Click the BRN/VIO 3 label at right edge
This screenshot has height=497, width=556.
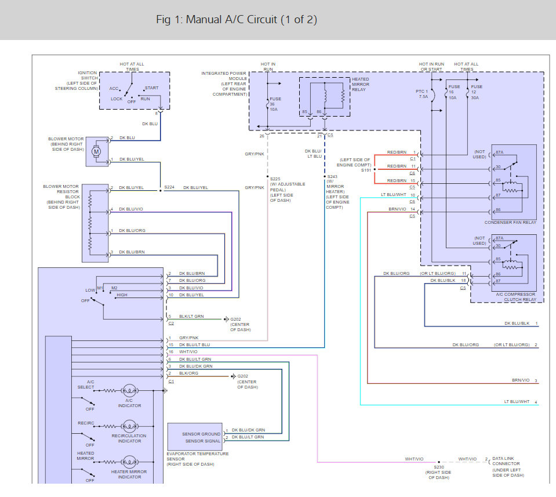[525, 380]
